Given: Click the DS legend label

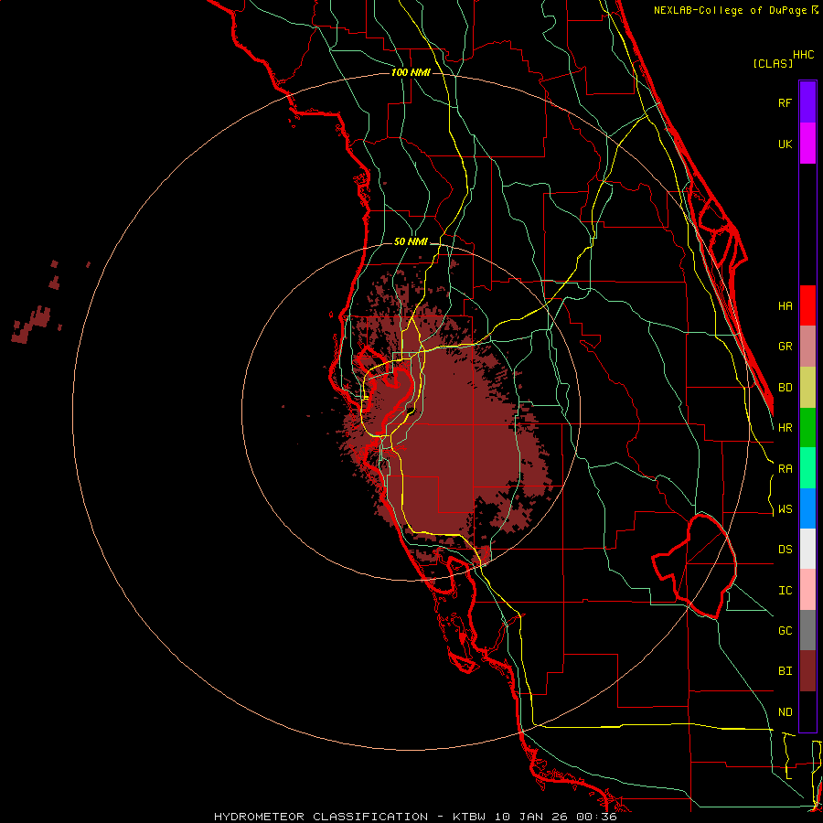Looking at the screenshot, I should pyautogui.click(x=785, y=550).
